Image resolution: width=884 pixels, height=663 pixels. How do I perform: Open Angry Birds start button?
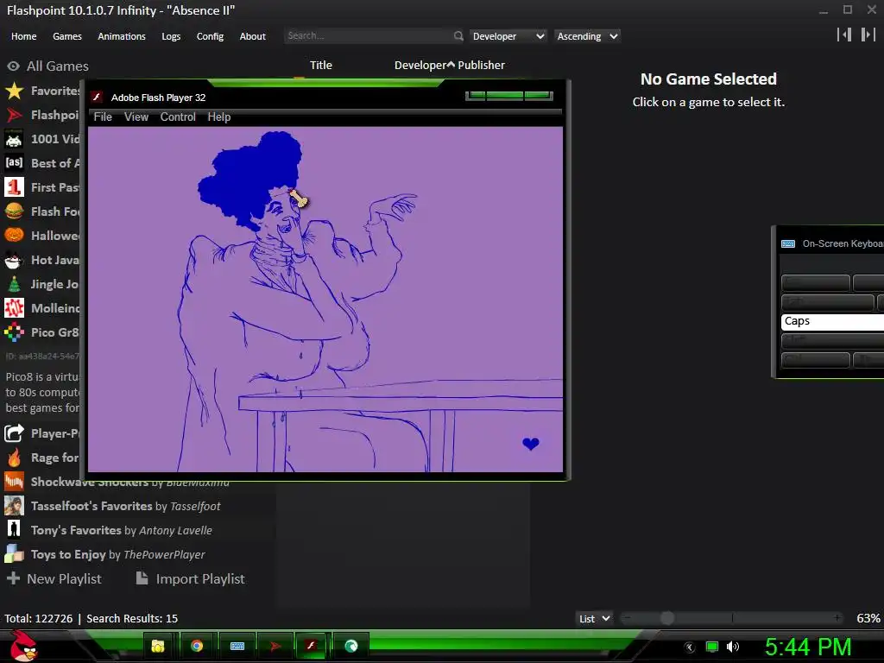coord(23,646)
